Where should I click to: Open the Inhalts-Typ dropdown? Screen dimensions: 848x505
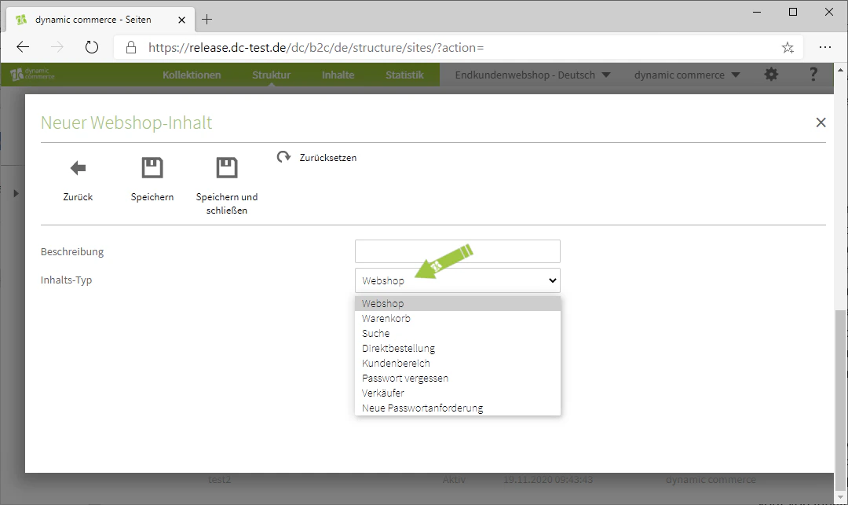458,280
